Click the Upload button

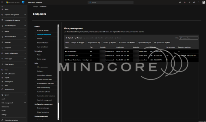pos(69,38)
